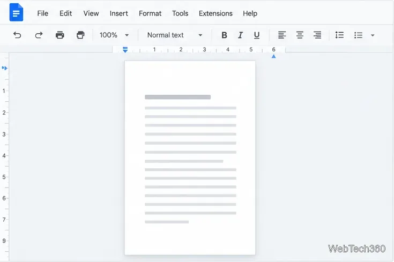Screen dimensions: 394x262
Task: Click the vertical ruler top margin marker
Action: coord(4,68)
